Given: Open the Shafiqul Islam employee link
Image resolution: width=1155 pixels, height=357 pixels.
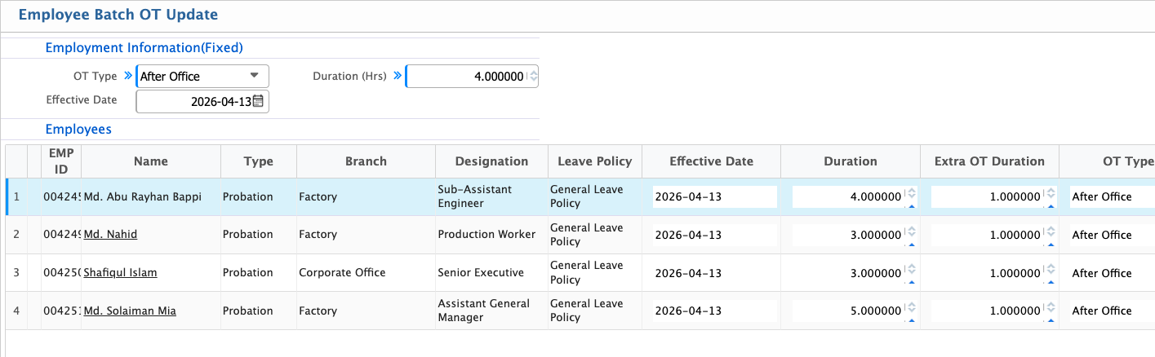Looking at the screenshot, I should point(120,273).
